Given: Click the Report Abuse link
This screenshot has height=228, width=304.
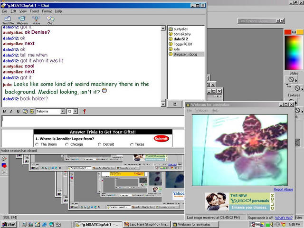Looking at the screenshot, I should 283,190.
